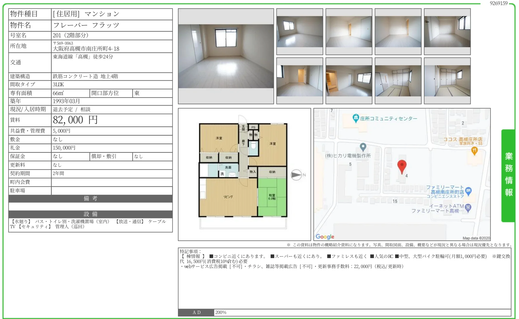Image resolution: width=519 pixels, height=319 pixels.
Task: Click the 庄所コミュニティセンター map marker icon
Action: point(356,118)
